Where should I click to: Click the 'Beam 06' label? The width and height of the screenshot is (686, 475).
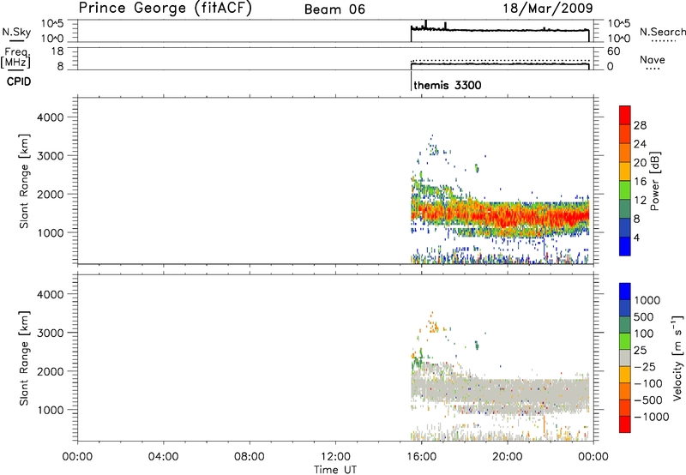coord(334,9)
